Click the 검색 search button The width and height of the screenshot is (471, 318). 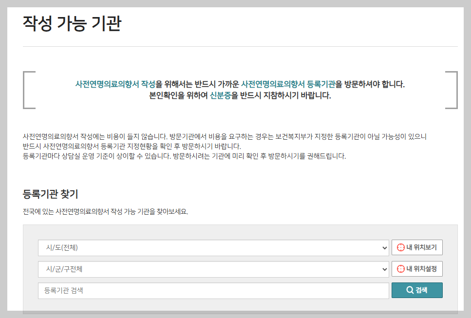[417, 290]
